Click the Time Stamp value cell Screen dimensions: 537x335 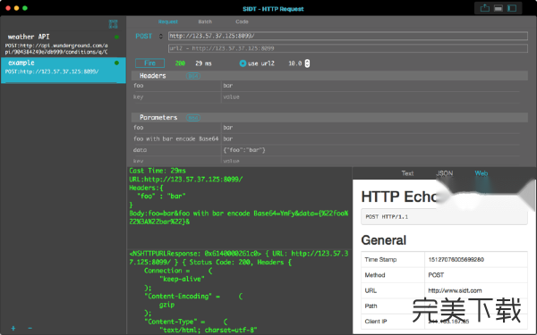tap(476, 259)
